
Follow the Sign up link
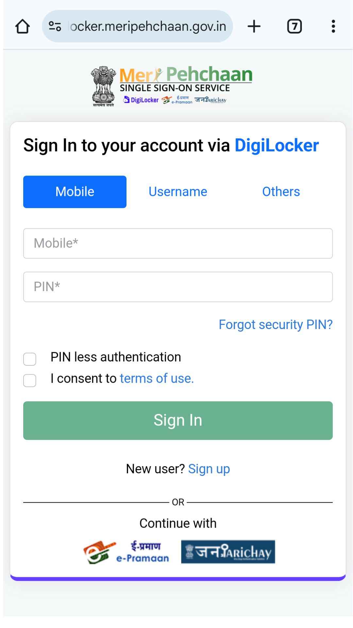209,469
